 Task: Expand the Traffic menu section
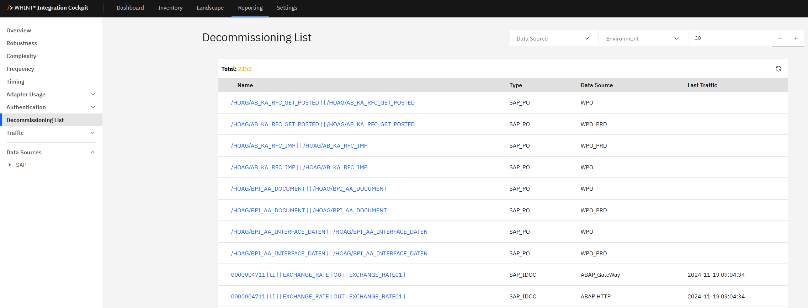click(x=93, y=133)
